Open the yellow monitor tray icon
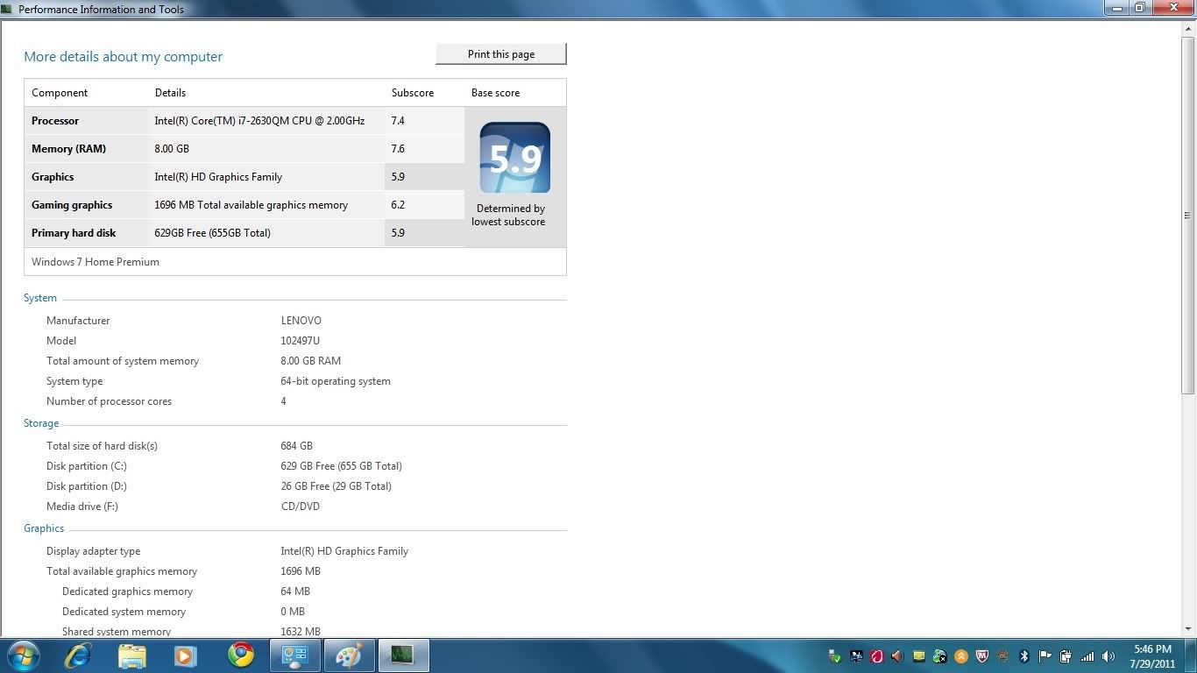 pos(919,656)
